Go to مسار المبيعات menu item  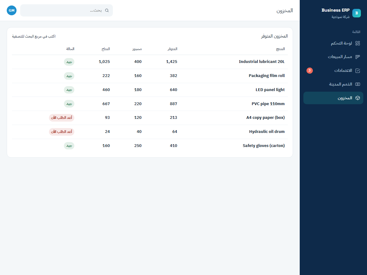[x=333, y=57]
